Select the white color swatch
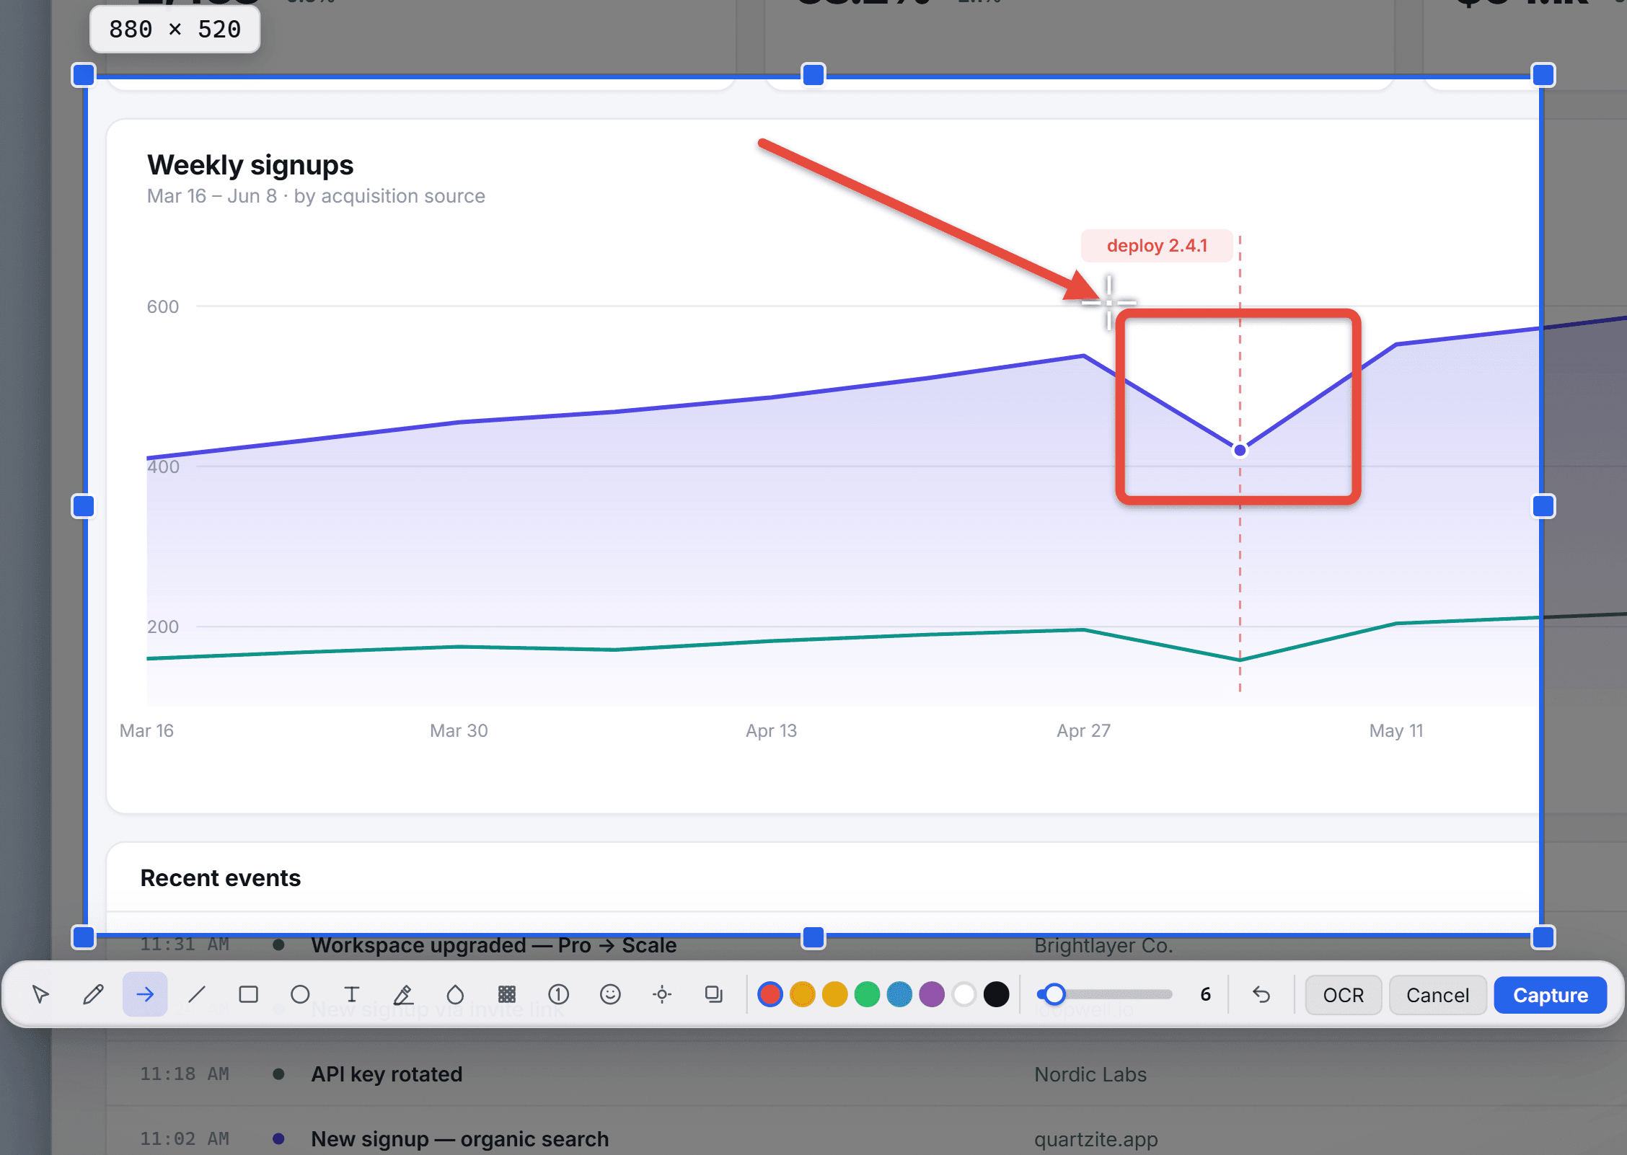 (x=964, y=995)
